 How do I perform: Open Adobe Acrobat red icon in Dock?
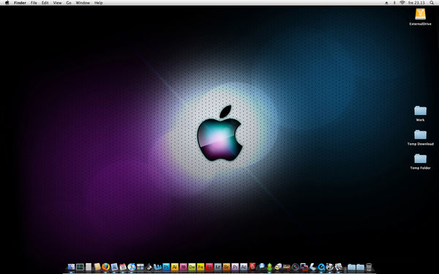point(252,267)
